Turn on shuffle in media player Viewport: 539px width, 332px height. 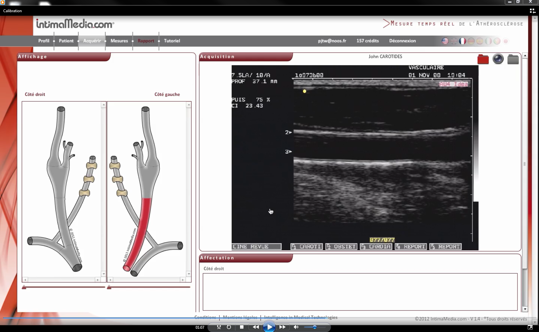coord(219,327)
